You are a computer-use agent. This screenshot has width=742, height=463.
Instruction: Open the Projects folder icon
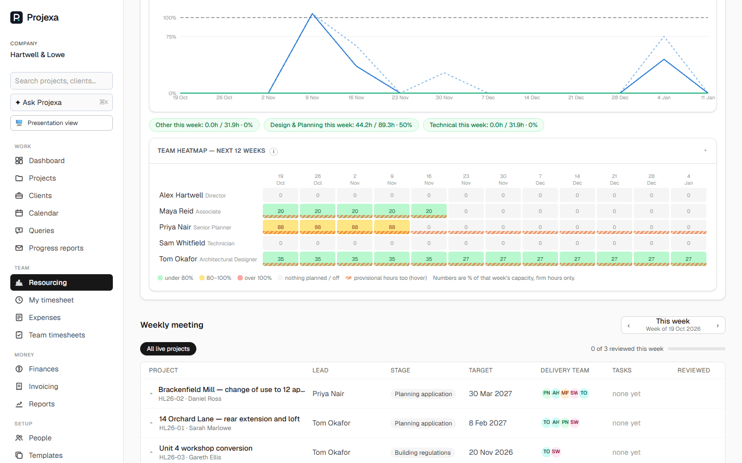click(x=19, y=178)
